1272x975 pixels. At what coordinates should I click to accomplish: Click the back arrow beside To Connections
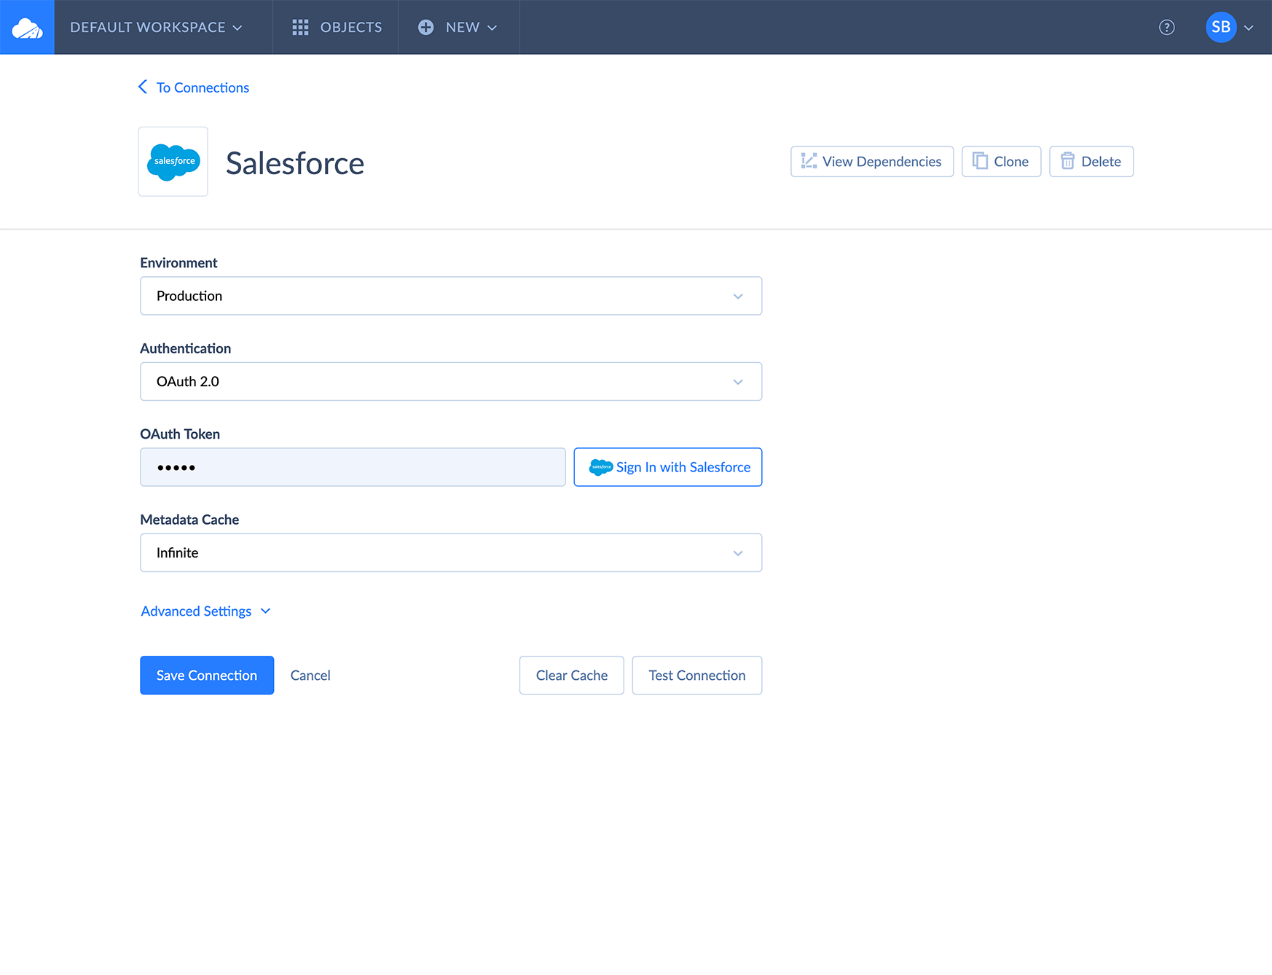pos(143,87)
